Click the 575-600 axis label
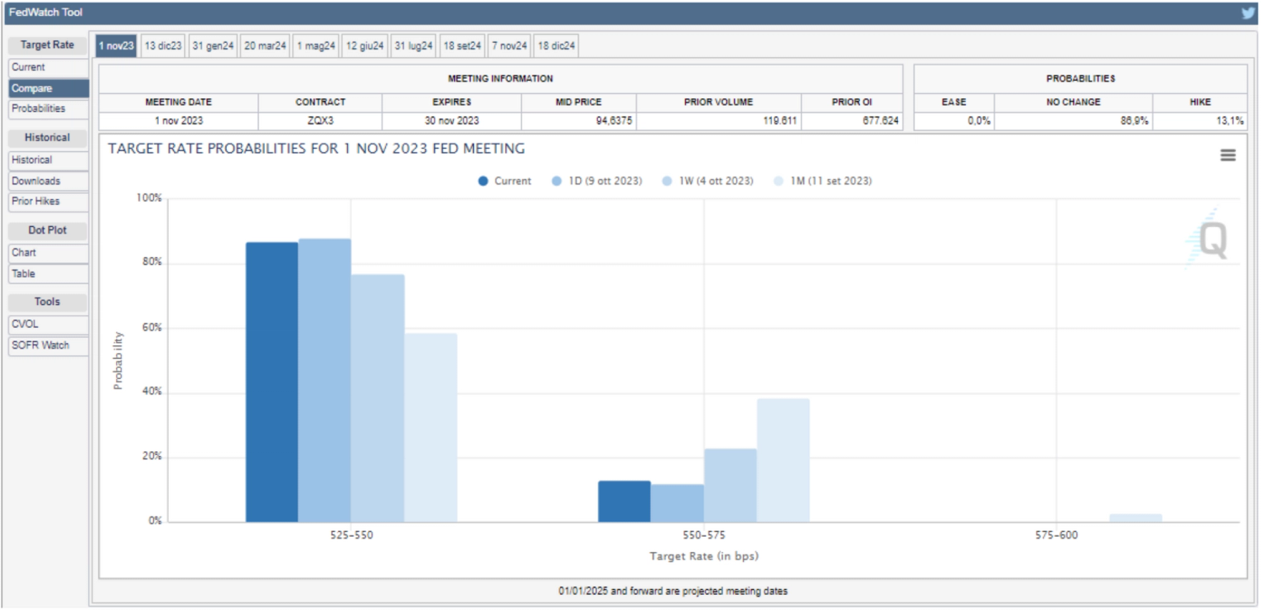1261x610 pixels. click(1056, 535)
